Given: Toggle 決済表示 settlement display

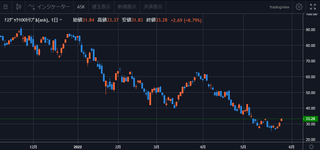Looking at the screenshot, I should tap(153, 7).
